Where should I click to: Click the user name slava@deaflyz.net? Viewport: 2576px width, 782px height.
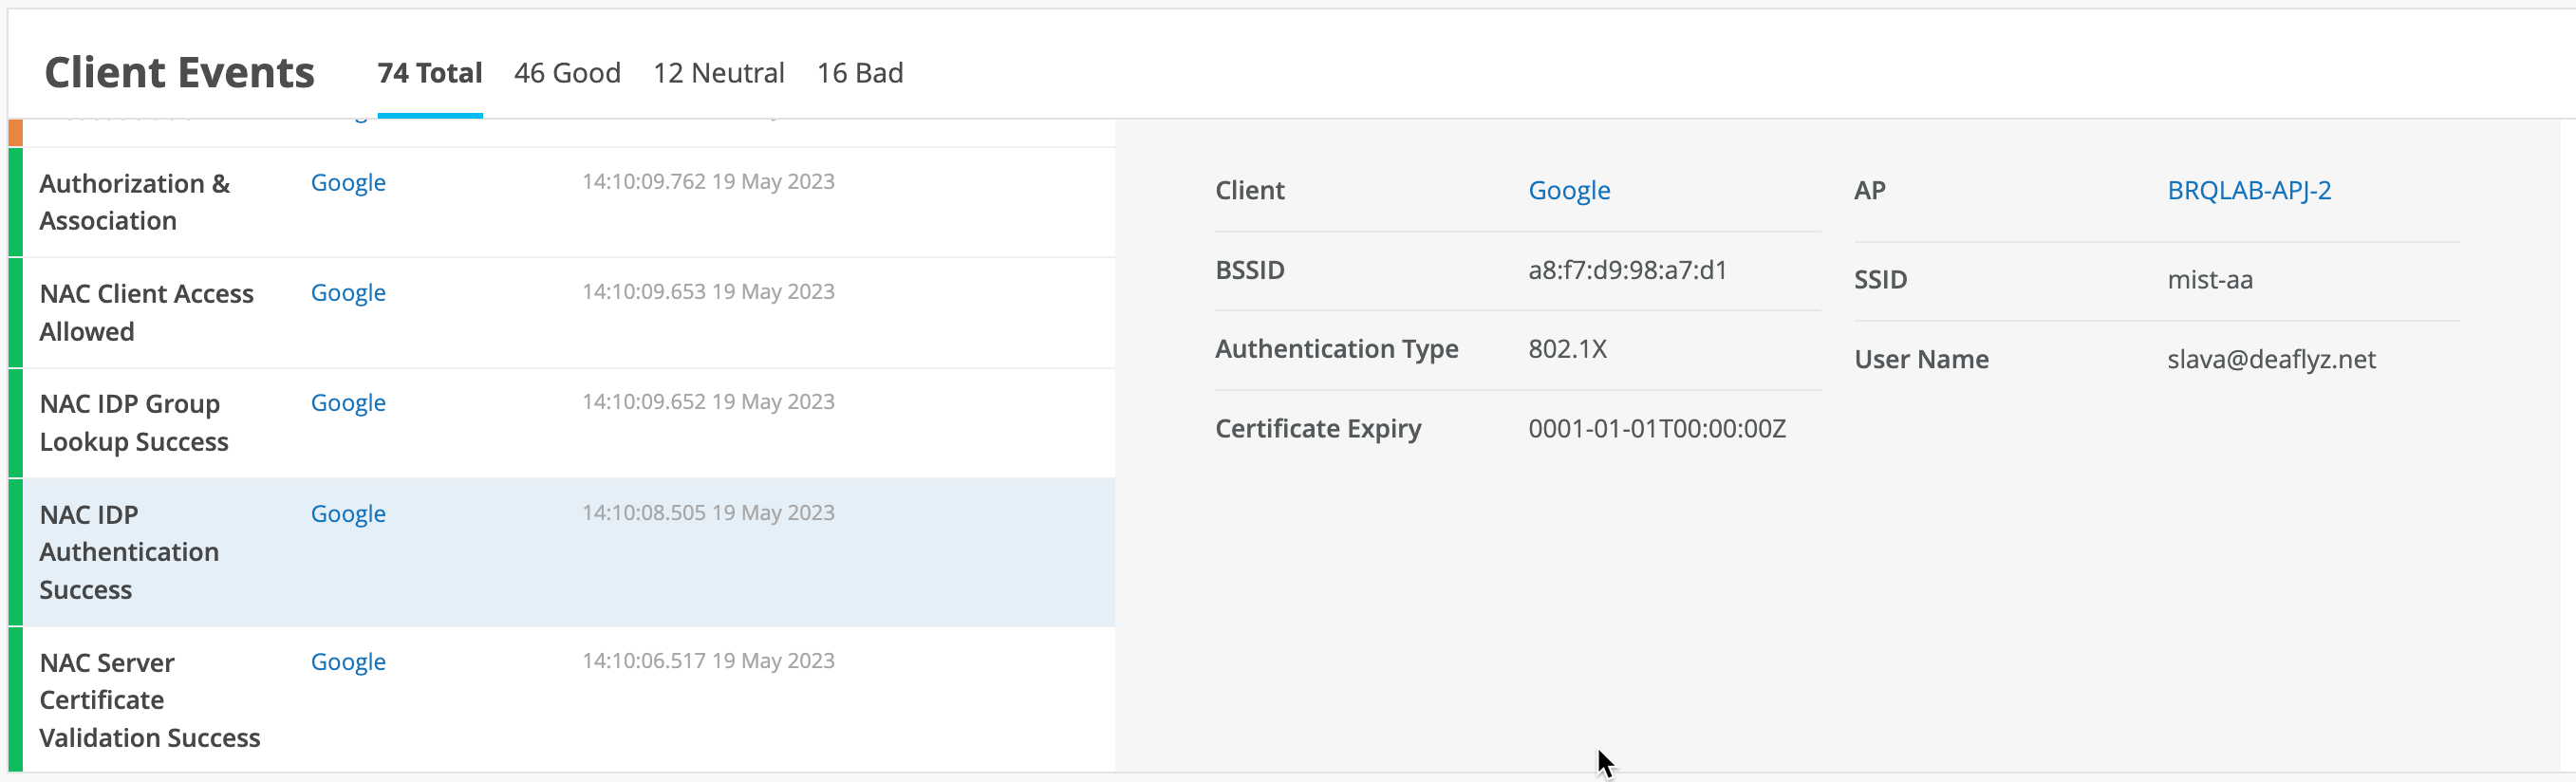click(x=2271, y=359)
